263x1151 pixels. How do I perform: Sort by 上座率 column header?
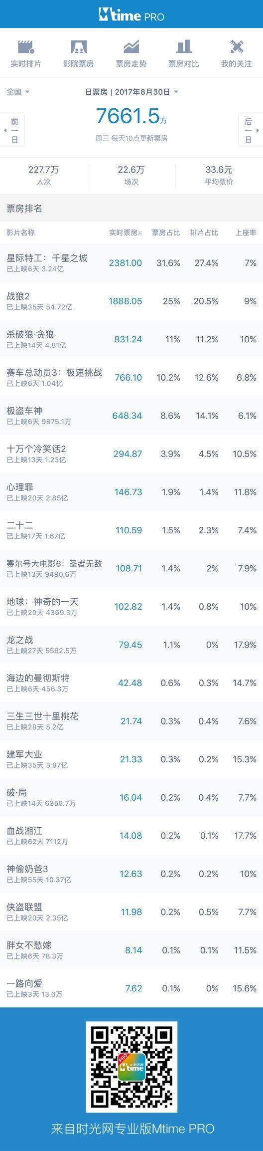246,232
